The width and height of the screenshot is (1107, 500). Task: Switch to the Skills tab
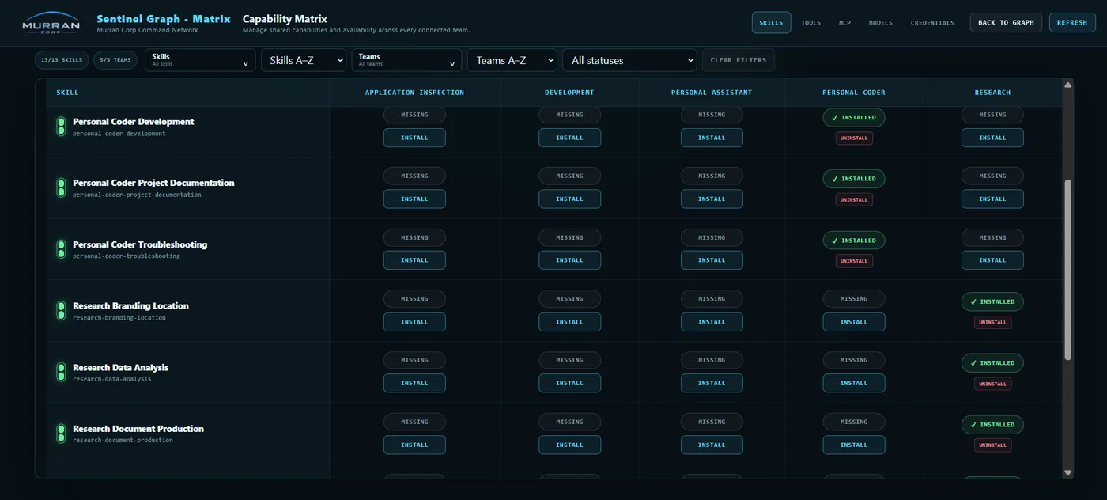click(771, 22)
